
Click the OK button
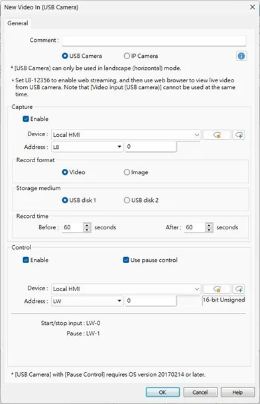(x=162, y=392)
